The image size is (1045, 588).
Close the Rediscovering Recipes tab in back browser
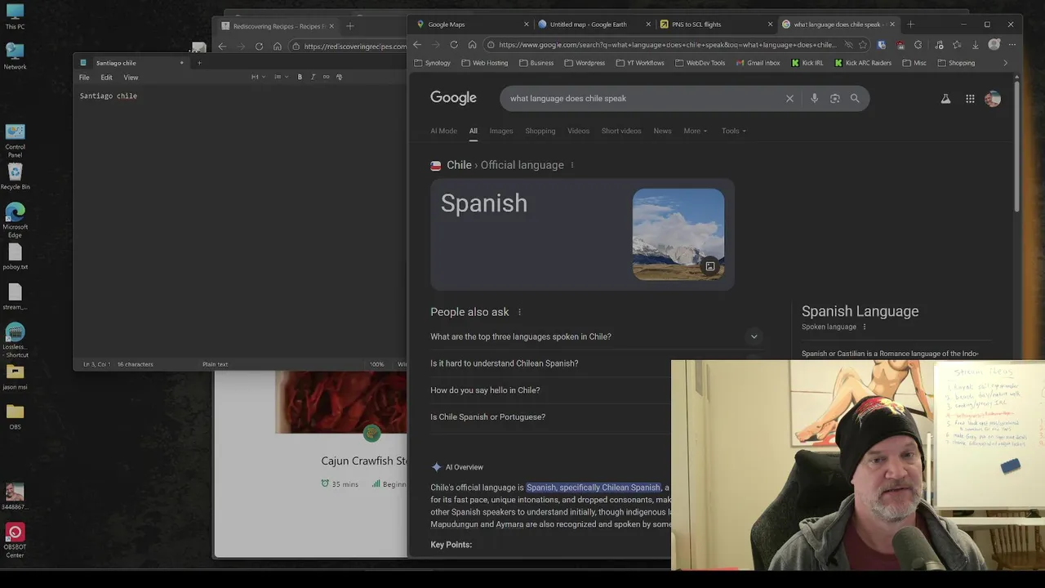point(331,26)
